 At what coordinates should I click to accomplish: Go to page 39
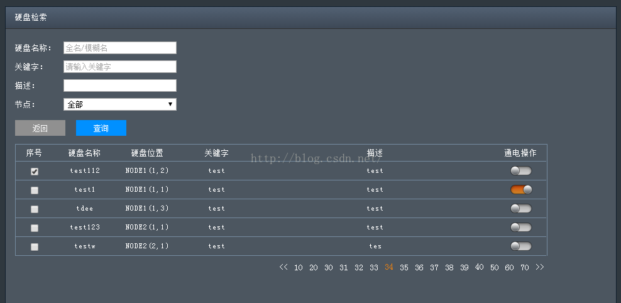(464, 268)
